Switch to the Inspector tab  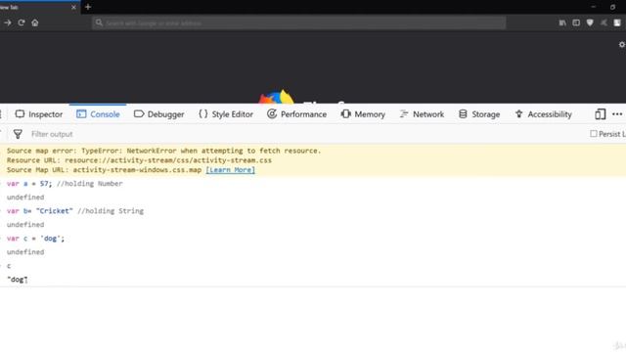tap(39, 114)
